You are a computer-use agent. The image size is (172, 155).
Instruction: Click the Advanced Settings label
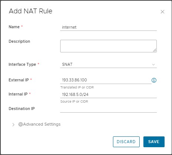[x=42, y=124]
